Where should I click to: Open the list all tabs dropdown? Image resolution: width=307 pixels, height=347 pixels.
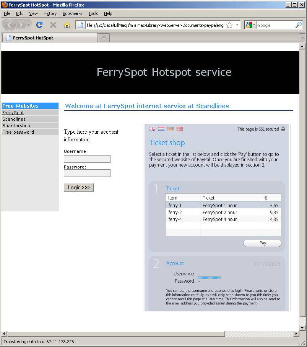point(302,38)
